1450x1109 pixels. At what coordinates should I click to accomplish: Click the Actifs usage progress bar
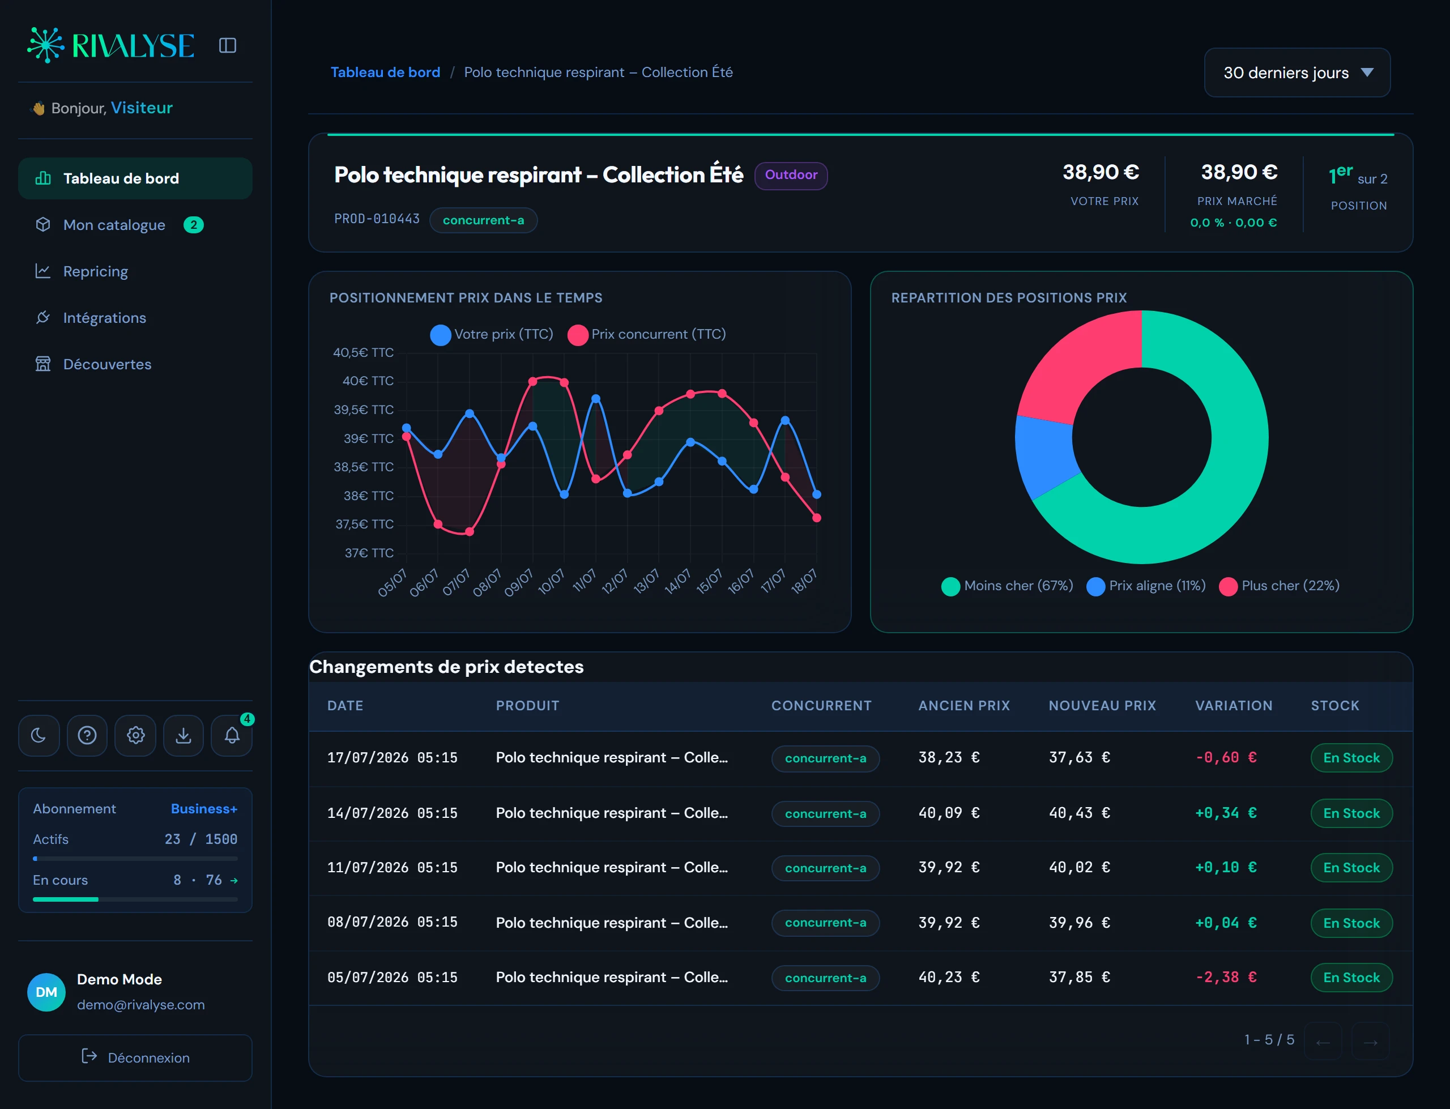click(135, 859)
